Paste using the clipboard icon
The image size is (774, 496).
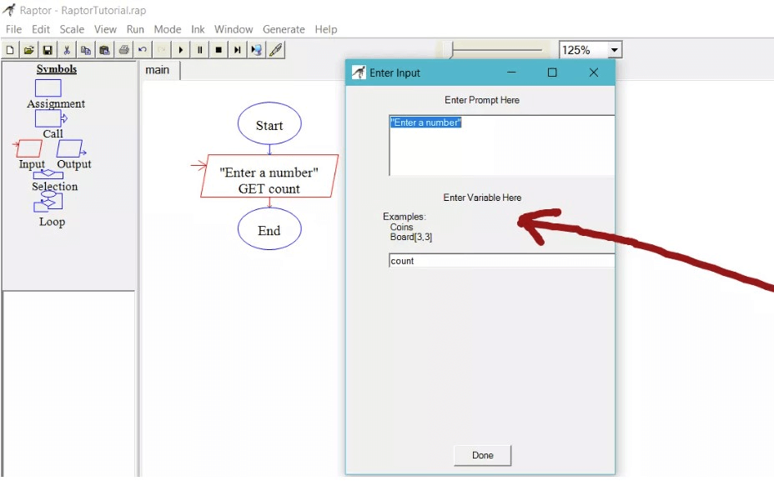point(104,50)
